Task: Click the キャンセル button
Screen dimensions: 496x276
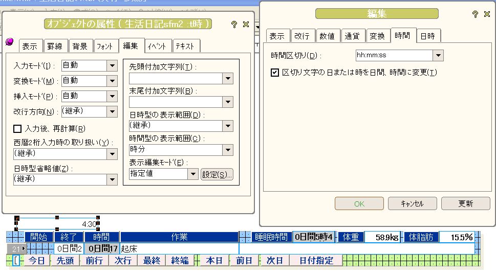Action: 412,203
